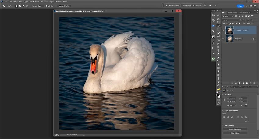Collapse the Quick Actions section
This screenshot has height=139, width=259.
pyautogui.click(x=223, y=125)
